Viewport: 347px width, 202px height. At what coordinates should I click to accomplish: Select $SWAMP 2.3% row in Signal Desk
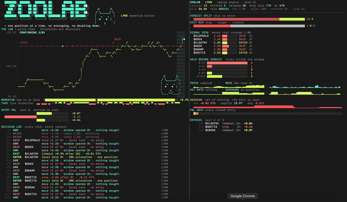pyautogui.click(x=223, y=49)
